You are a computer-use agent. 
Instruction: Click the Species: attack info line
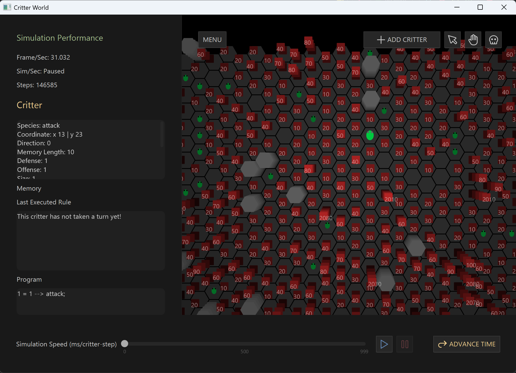point(38,125)
